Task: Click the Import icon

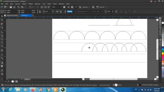Action: (x=42, y=7)
